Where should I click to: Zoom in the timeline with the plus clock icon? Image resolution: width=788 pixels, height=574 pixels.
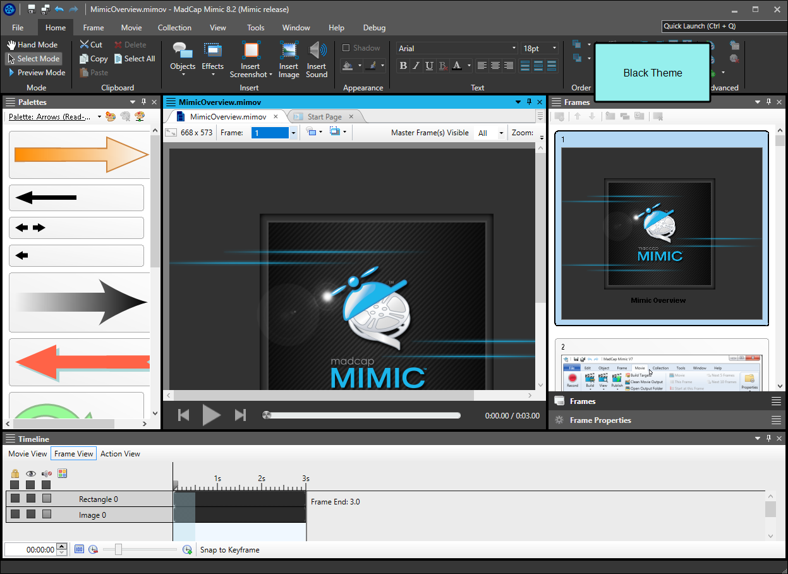click(187, 550)
